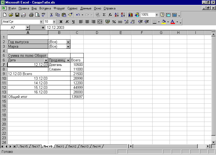
Task: Expand the Name Box A7 dropdown
Action: coord(28,28)
